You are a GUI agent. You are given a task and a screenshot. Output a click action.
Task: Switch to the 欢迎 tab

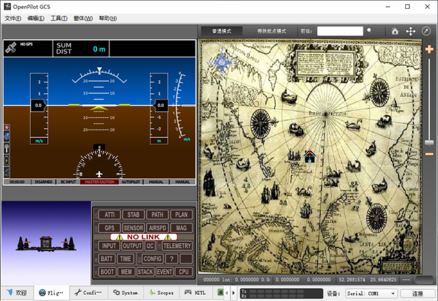[x=17, y=293]
